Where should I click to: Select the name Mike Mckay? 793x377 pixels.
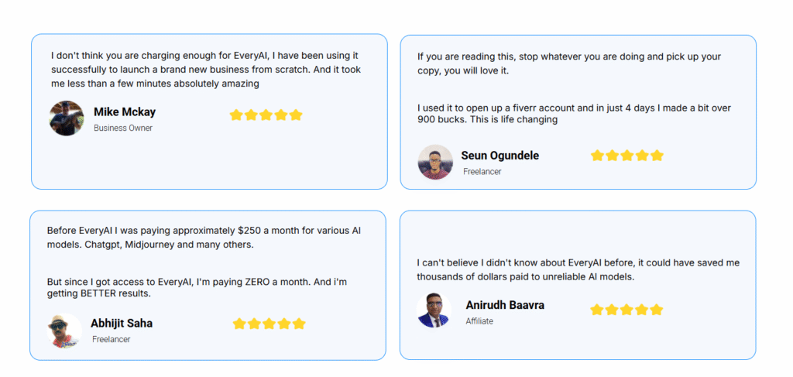tap(125, 112)
